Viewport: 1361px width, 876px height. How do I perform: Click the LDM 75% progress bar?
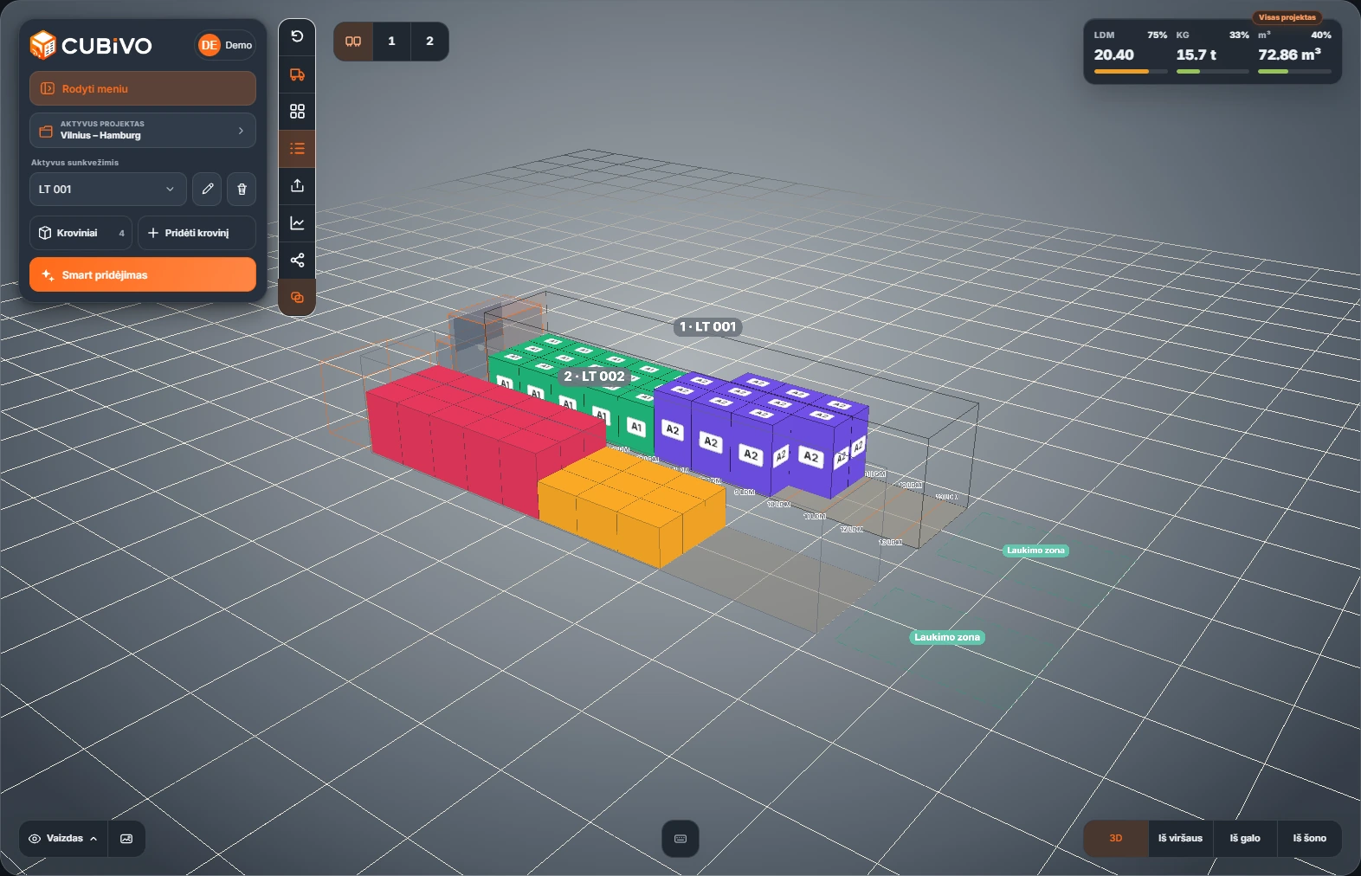1131,71
